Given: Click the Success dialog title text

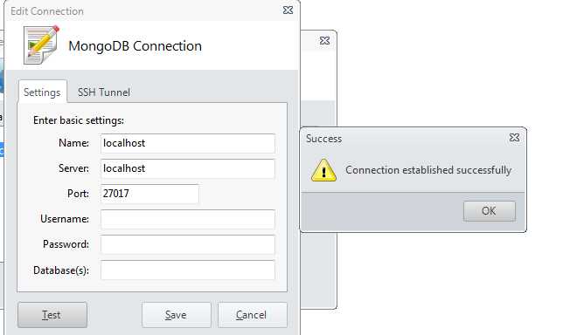Looking at the screenshot, I should pos(323,139).
